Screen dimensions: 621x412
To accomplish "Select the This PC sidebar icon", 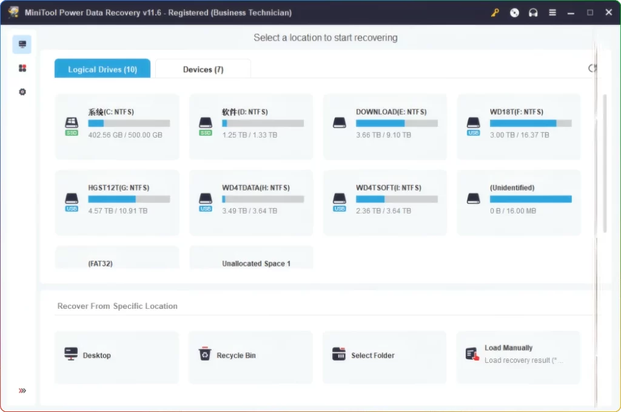I will click(x=22, y=44).
